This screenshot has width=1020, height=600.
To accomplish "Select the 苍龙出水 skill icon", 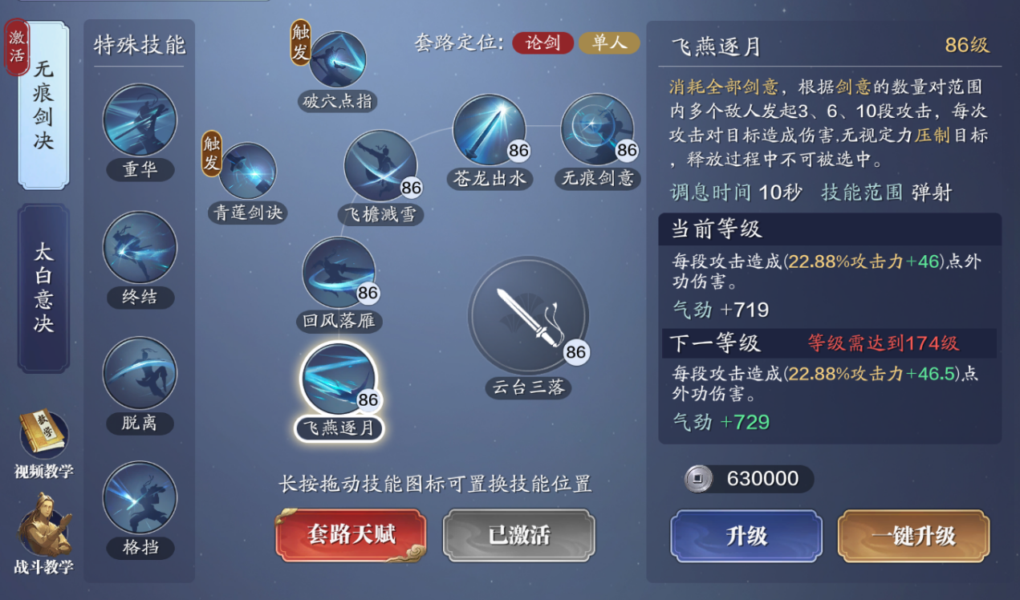I will 489,131.
